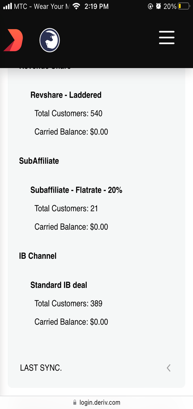Screen dimensions: 193x409
Task: Select the Revshare - Laddered plan heading
Action: 66,95
